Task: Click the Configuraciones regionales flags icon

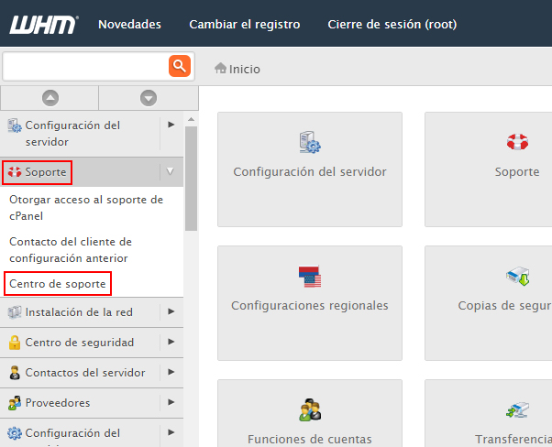Action: pyautogui.click(x=310, y=277)
